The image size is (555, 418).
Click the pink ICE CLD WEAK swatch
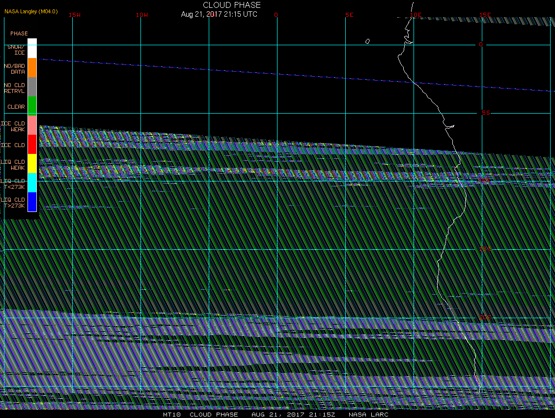pyautogui.click(x=32, y=125)
